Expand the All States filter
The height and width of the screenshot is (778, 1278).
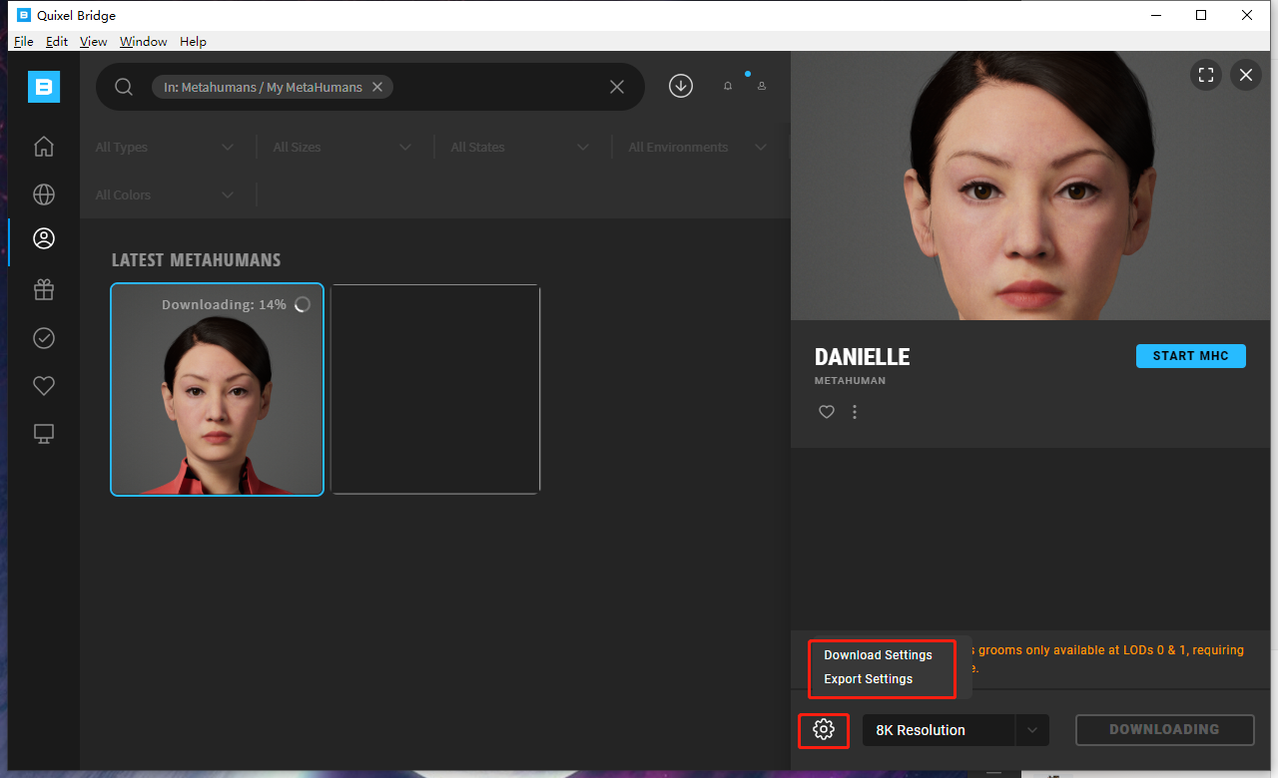[x=520, y=148]
